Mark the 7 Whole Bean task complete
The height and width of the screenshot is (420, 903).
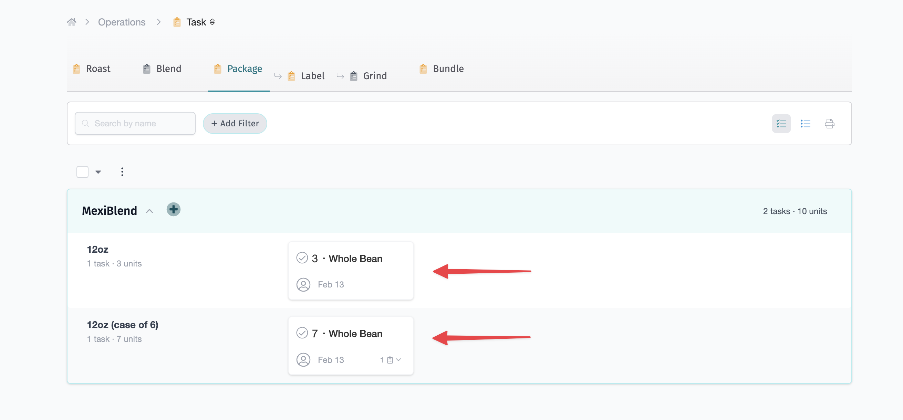[302, 333]
